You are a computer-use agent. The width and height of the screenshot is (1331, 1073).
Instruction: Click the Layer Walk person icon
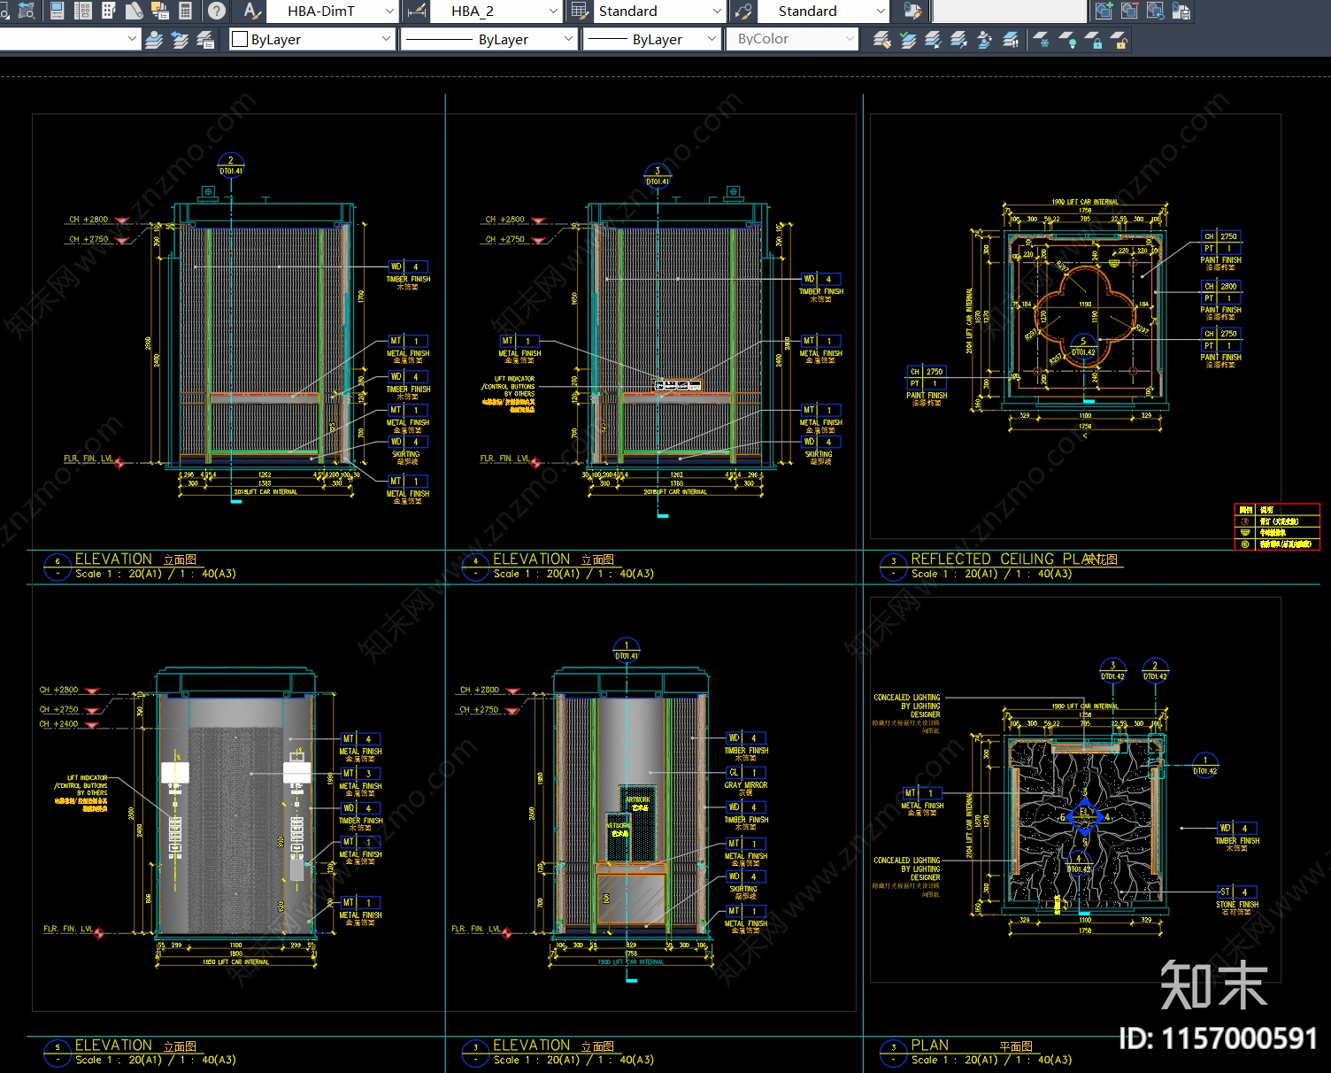(984, 39)
